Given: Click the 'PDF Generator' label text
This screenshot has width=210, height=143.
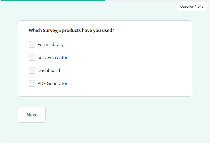Looking at the screenshot, I should click(53, 83).
